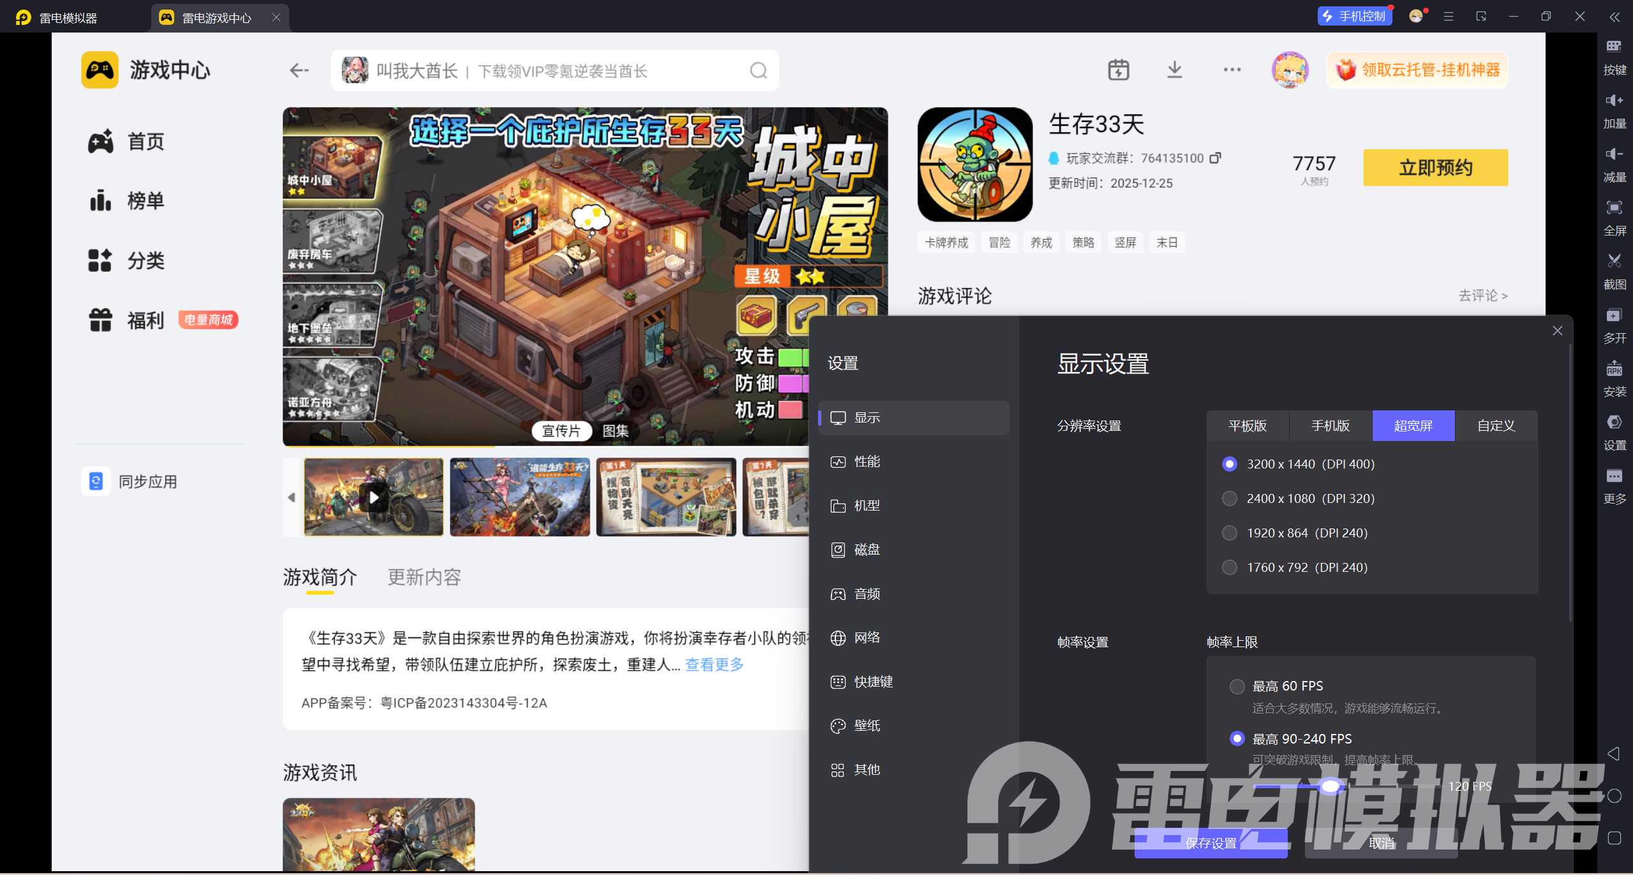Switch to 手机版 resolution tab
This screenshot has width=1633, height=875.
[x=1330, y=426]
